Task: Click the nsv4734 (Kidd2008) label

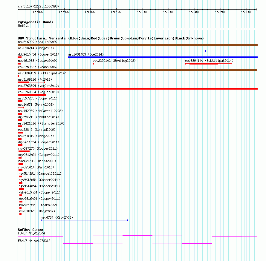Action: 57,217
